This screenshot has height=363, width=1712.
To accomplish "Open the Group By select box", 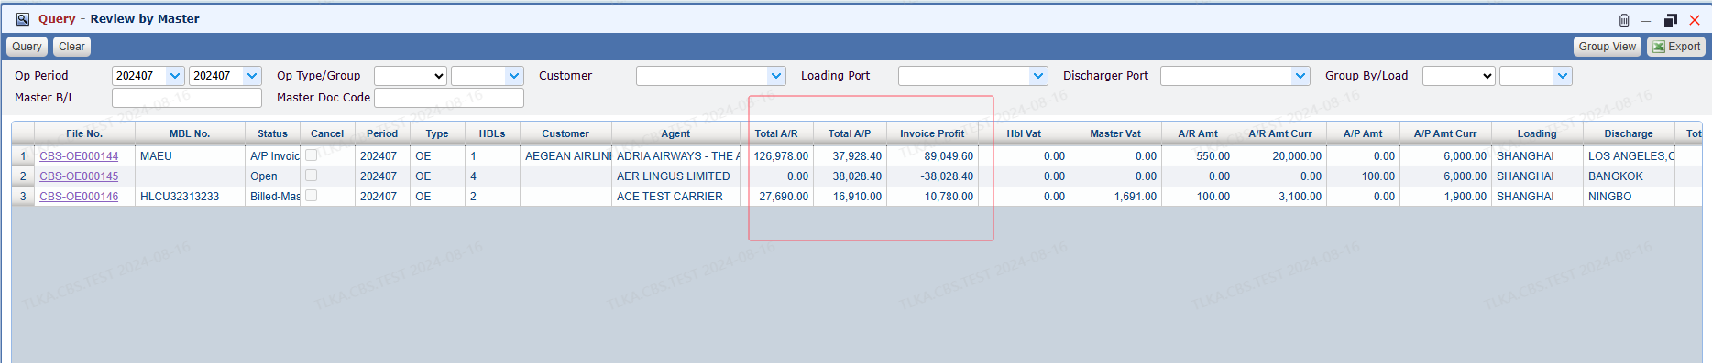I will 1458,76.
